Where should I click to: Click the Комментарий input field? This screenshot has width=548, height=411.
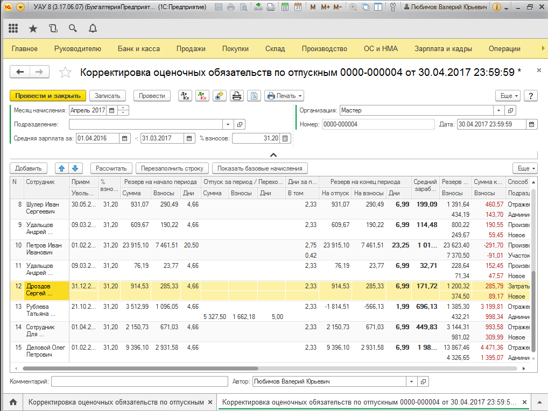click(139, 381)
